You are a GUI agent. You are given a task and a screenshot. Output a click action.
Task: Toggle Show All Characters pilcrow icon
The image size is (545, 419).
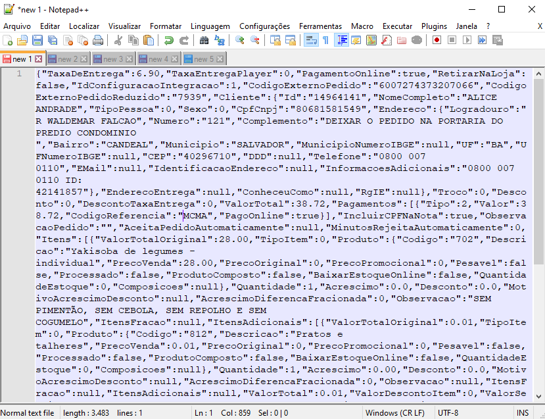point(325,40)
